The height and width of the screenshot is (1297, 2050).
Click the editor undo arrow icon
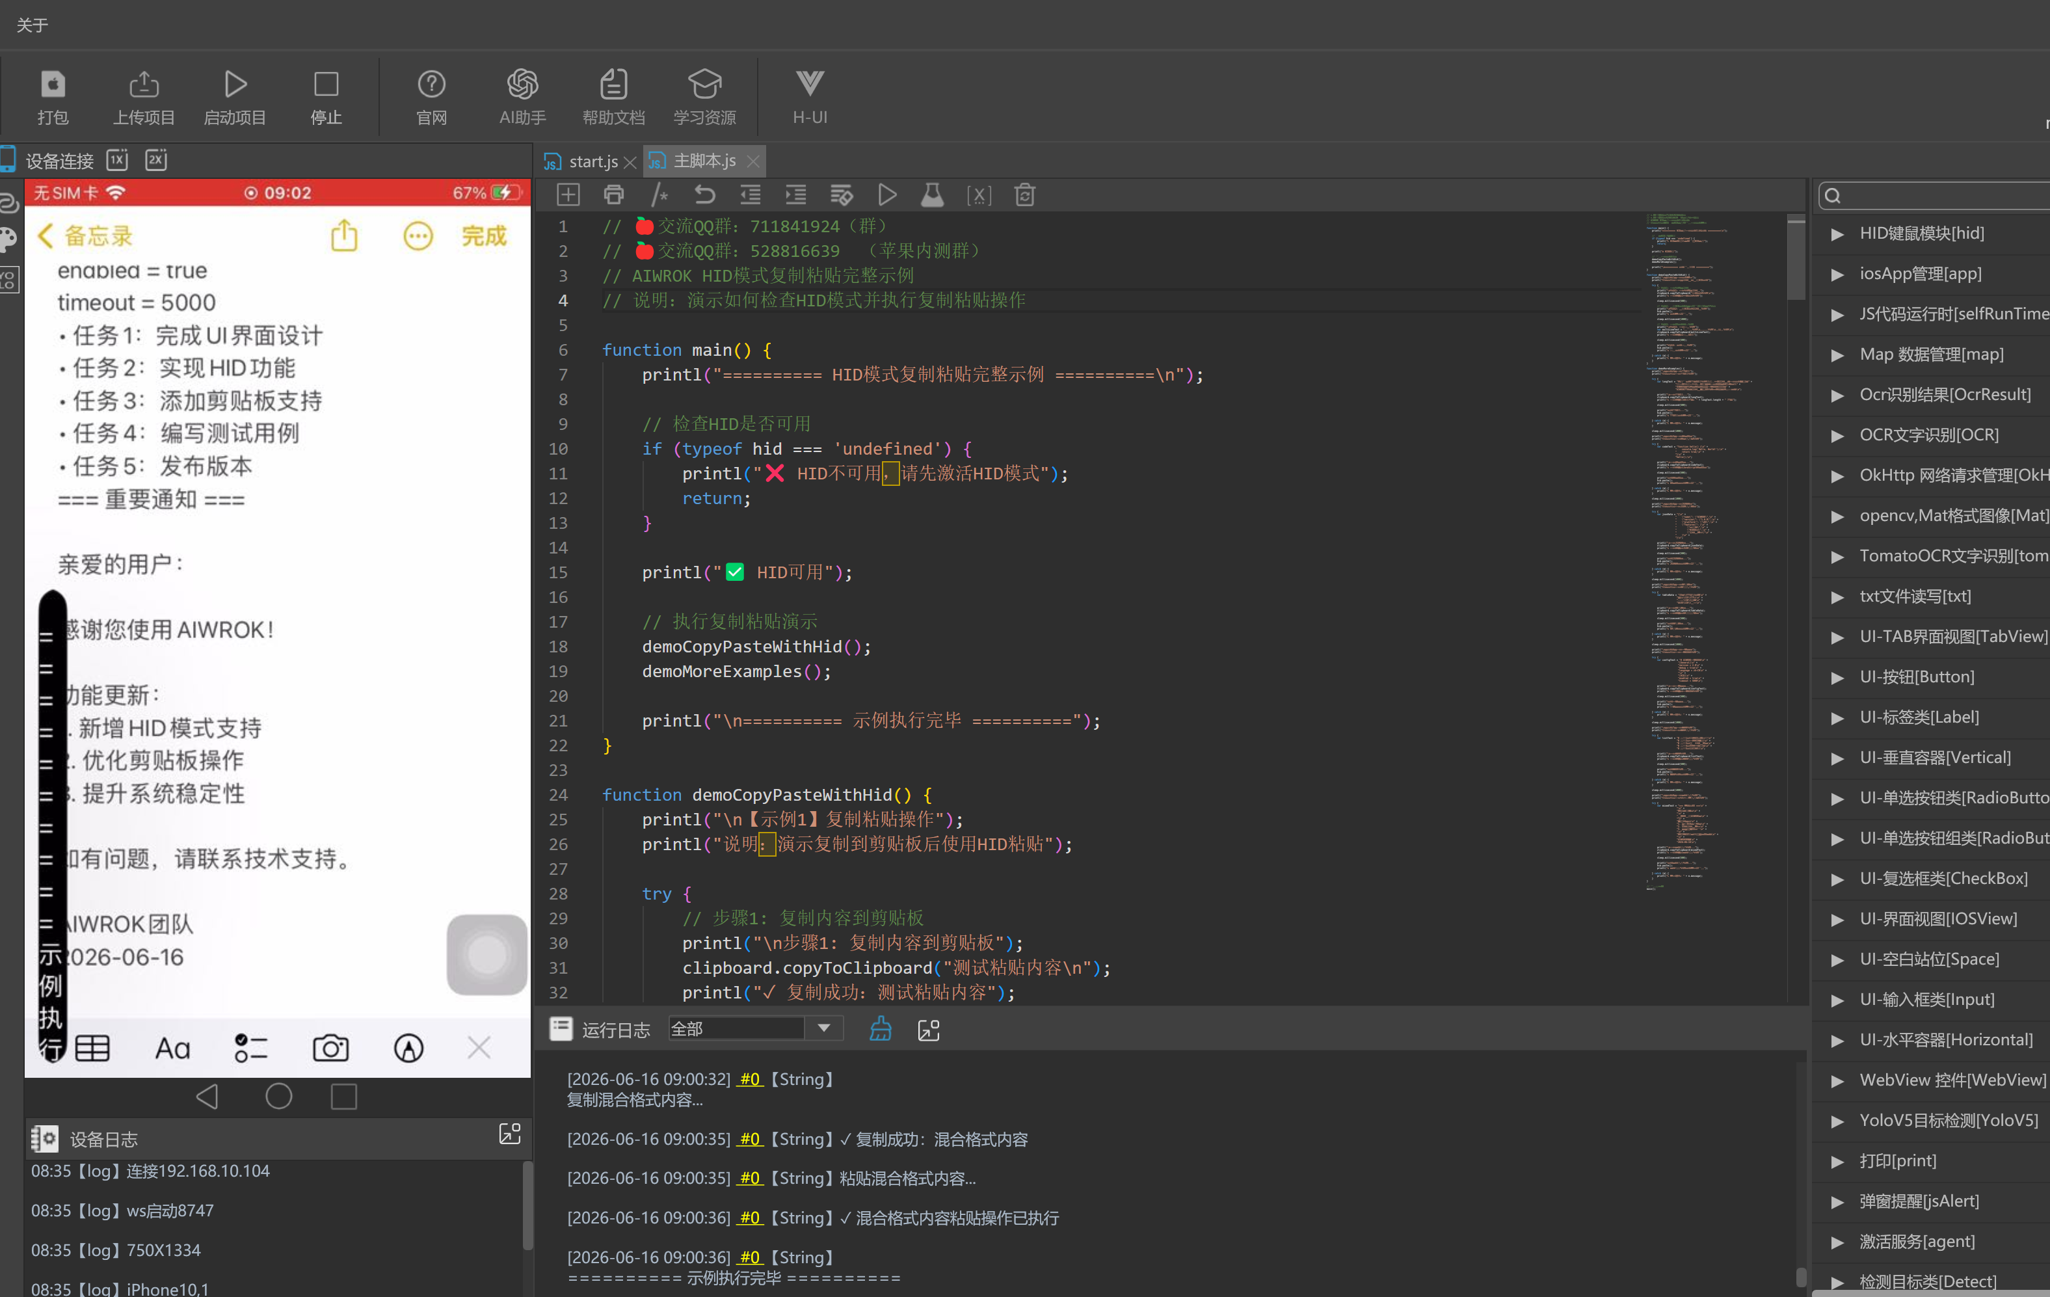(x=704, y=195)
